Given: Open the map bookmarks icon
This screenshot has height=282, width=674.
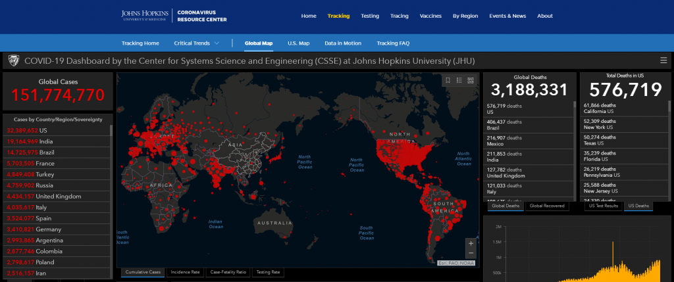Looking at the screenshot, I should pyautogui.click(x=448, y=80).
